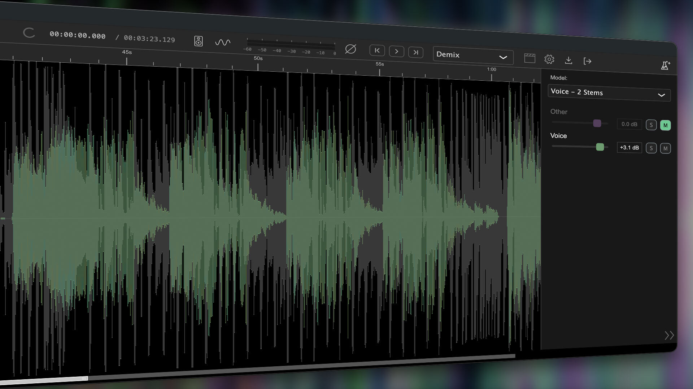Click the +3.1 dB input field
The width and height of the screenshot is (693, 389).
click(x=629, y=147)
